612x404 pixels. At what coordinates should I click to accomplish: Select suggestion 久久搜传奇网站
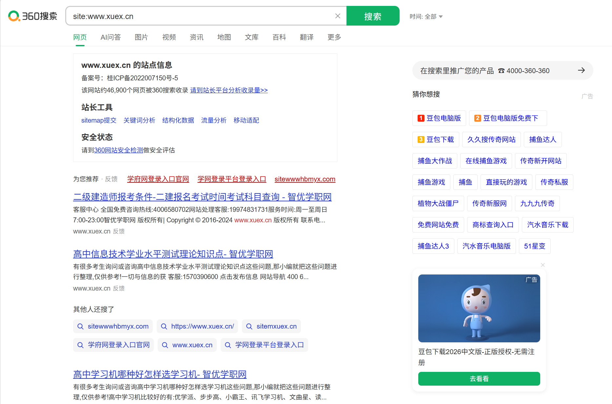pos(491,139)
